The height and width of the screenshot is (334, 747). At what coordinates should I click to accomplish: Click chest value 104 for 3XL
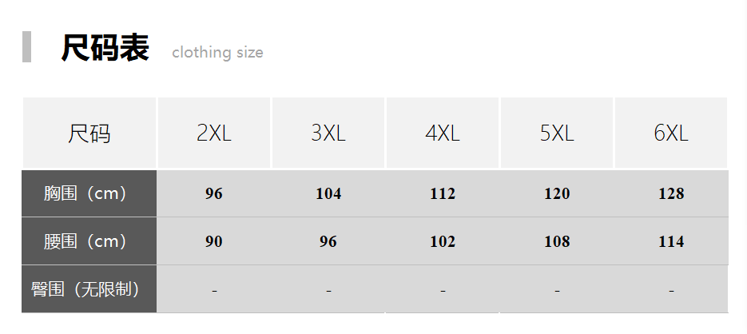point(328,194)
